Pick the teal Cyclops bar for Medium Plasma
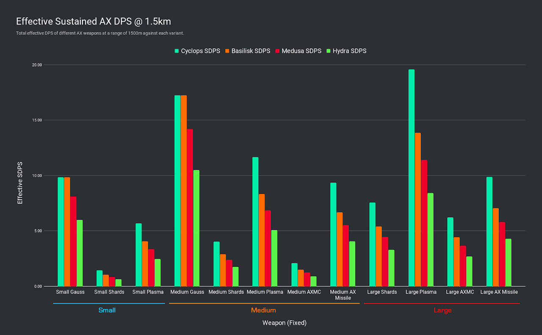The image size is (542, 335). [x=255, y=221]
